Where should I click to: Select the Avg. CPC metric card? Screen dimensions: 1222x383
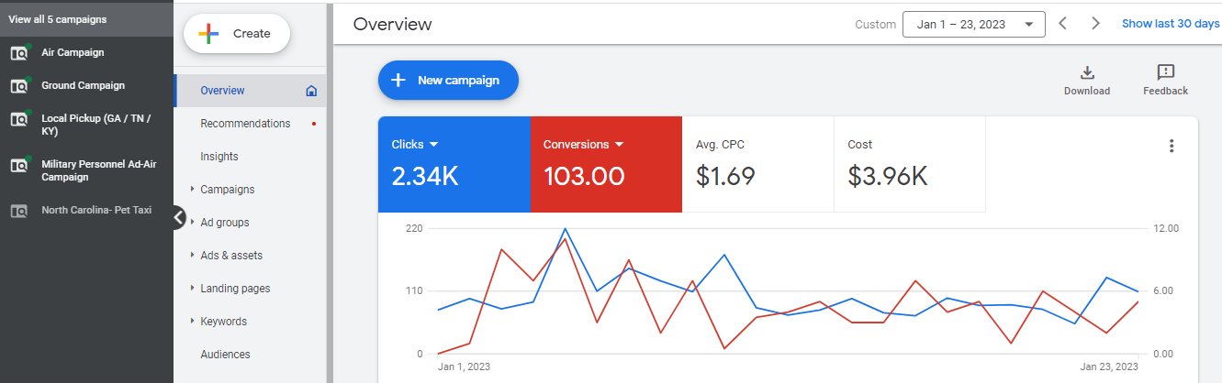(x=757, y=165)
